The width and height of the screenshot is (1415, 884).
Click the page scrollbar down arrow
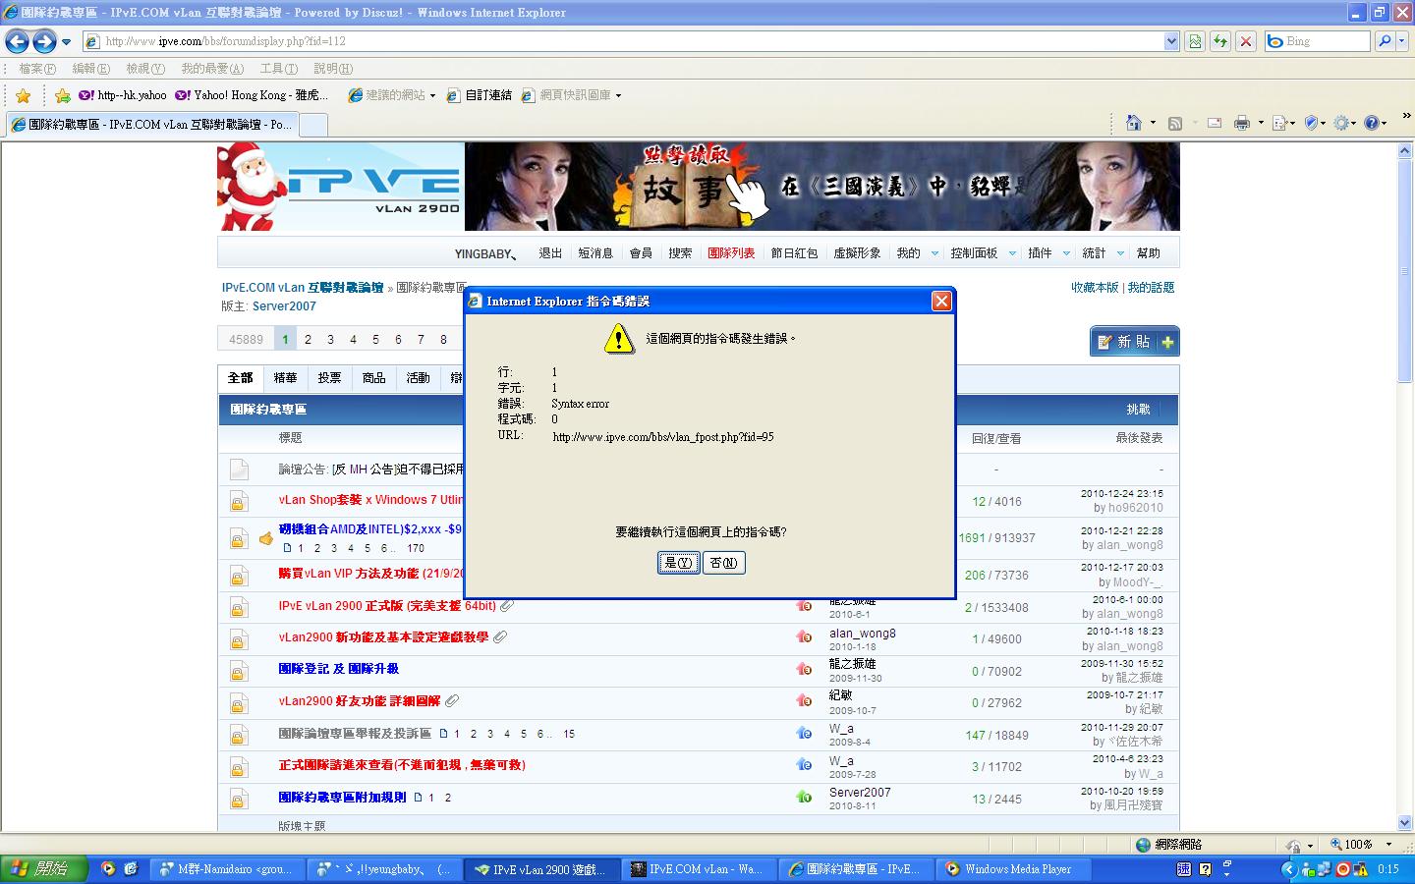coord(1404,823)
